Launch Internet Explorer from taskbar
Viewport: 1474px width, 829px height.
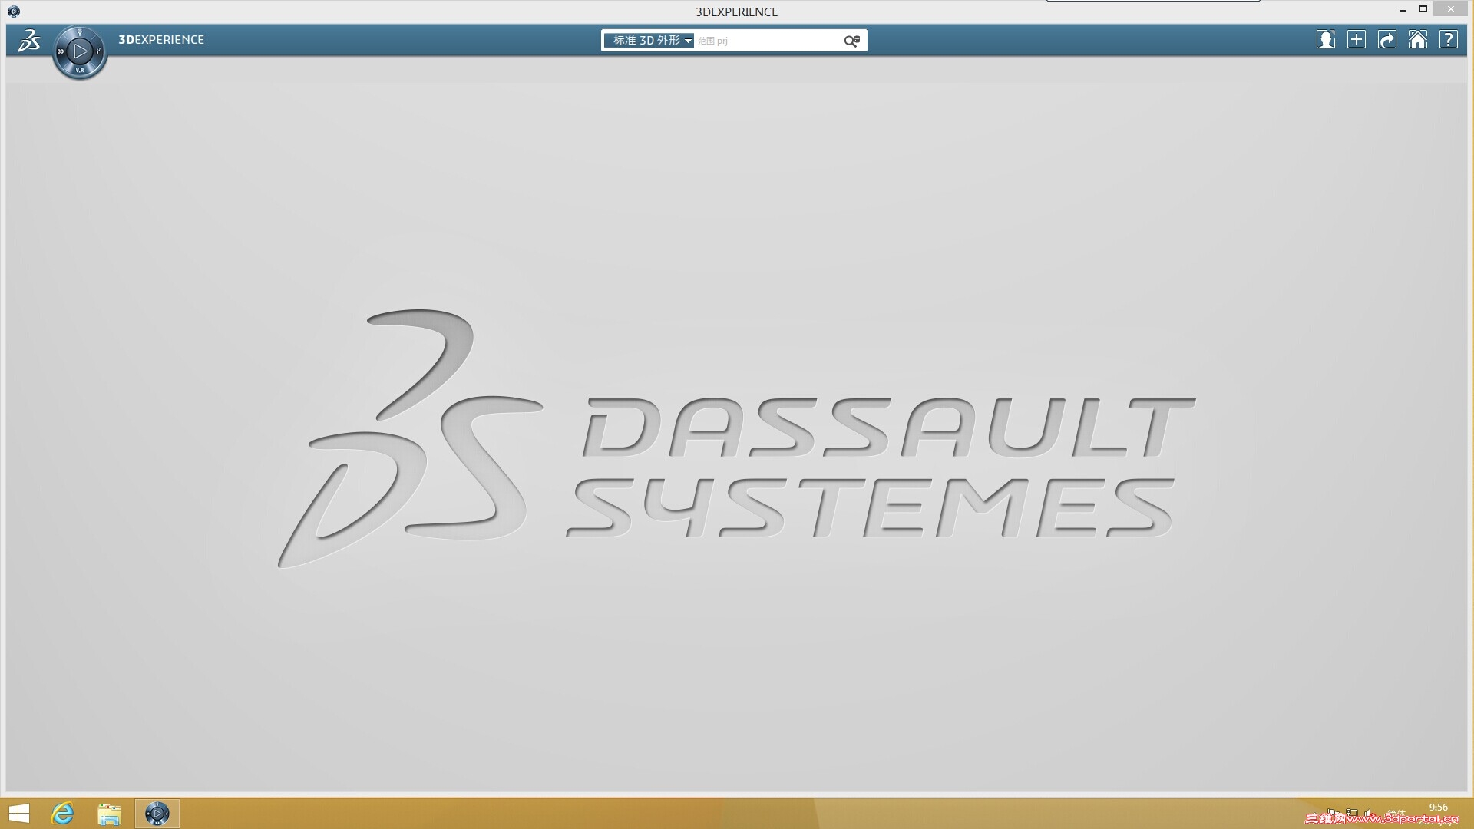click(63, 814)
